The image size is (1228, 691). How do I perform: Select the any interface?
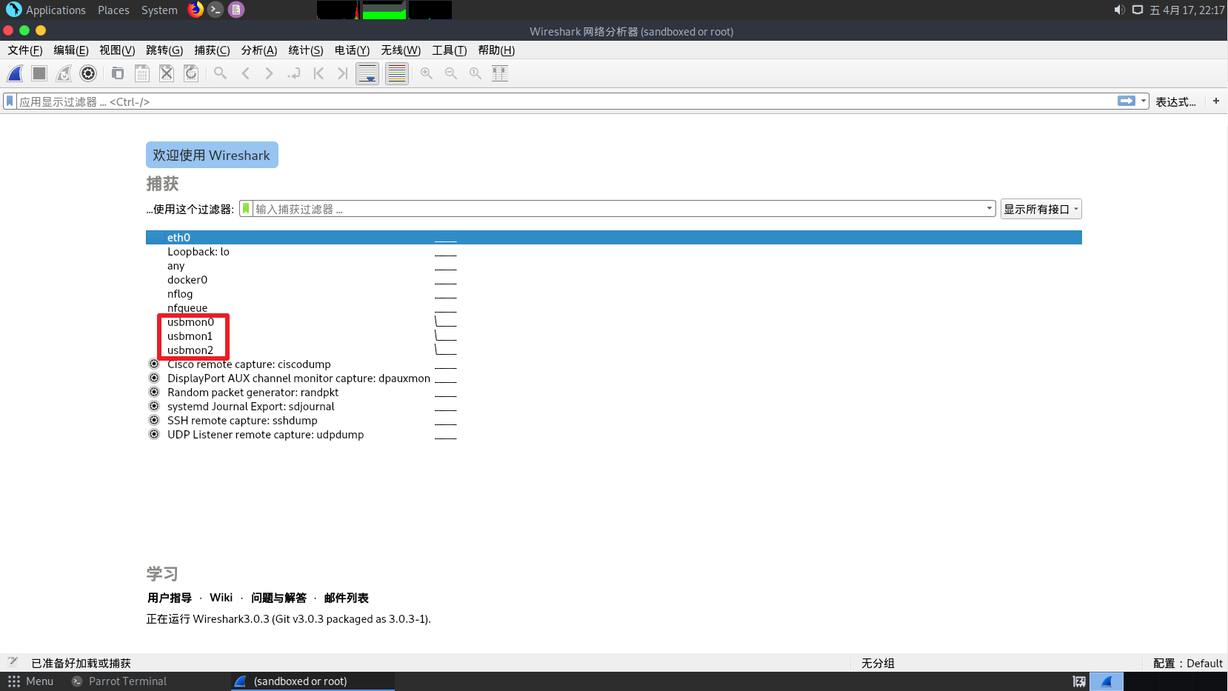coord(614,266)
